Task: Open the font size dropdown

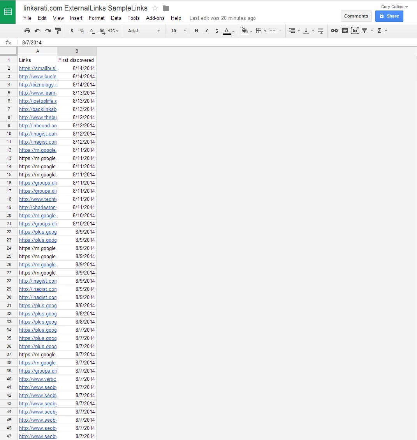Action: coord(177,30)
